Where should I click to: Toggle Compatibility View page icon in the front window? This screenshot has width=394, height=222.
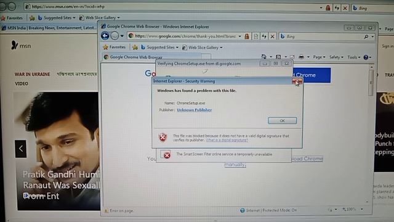256,36
